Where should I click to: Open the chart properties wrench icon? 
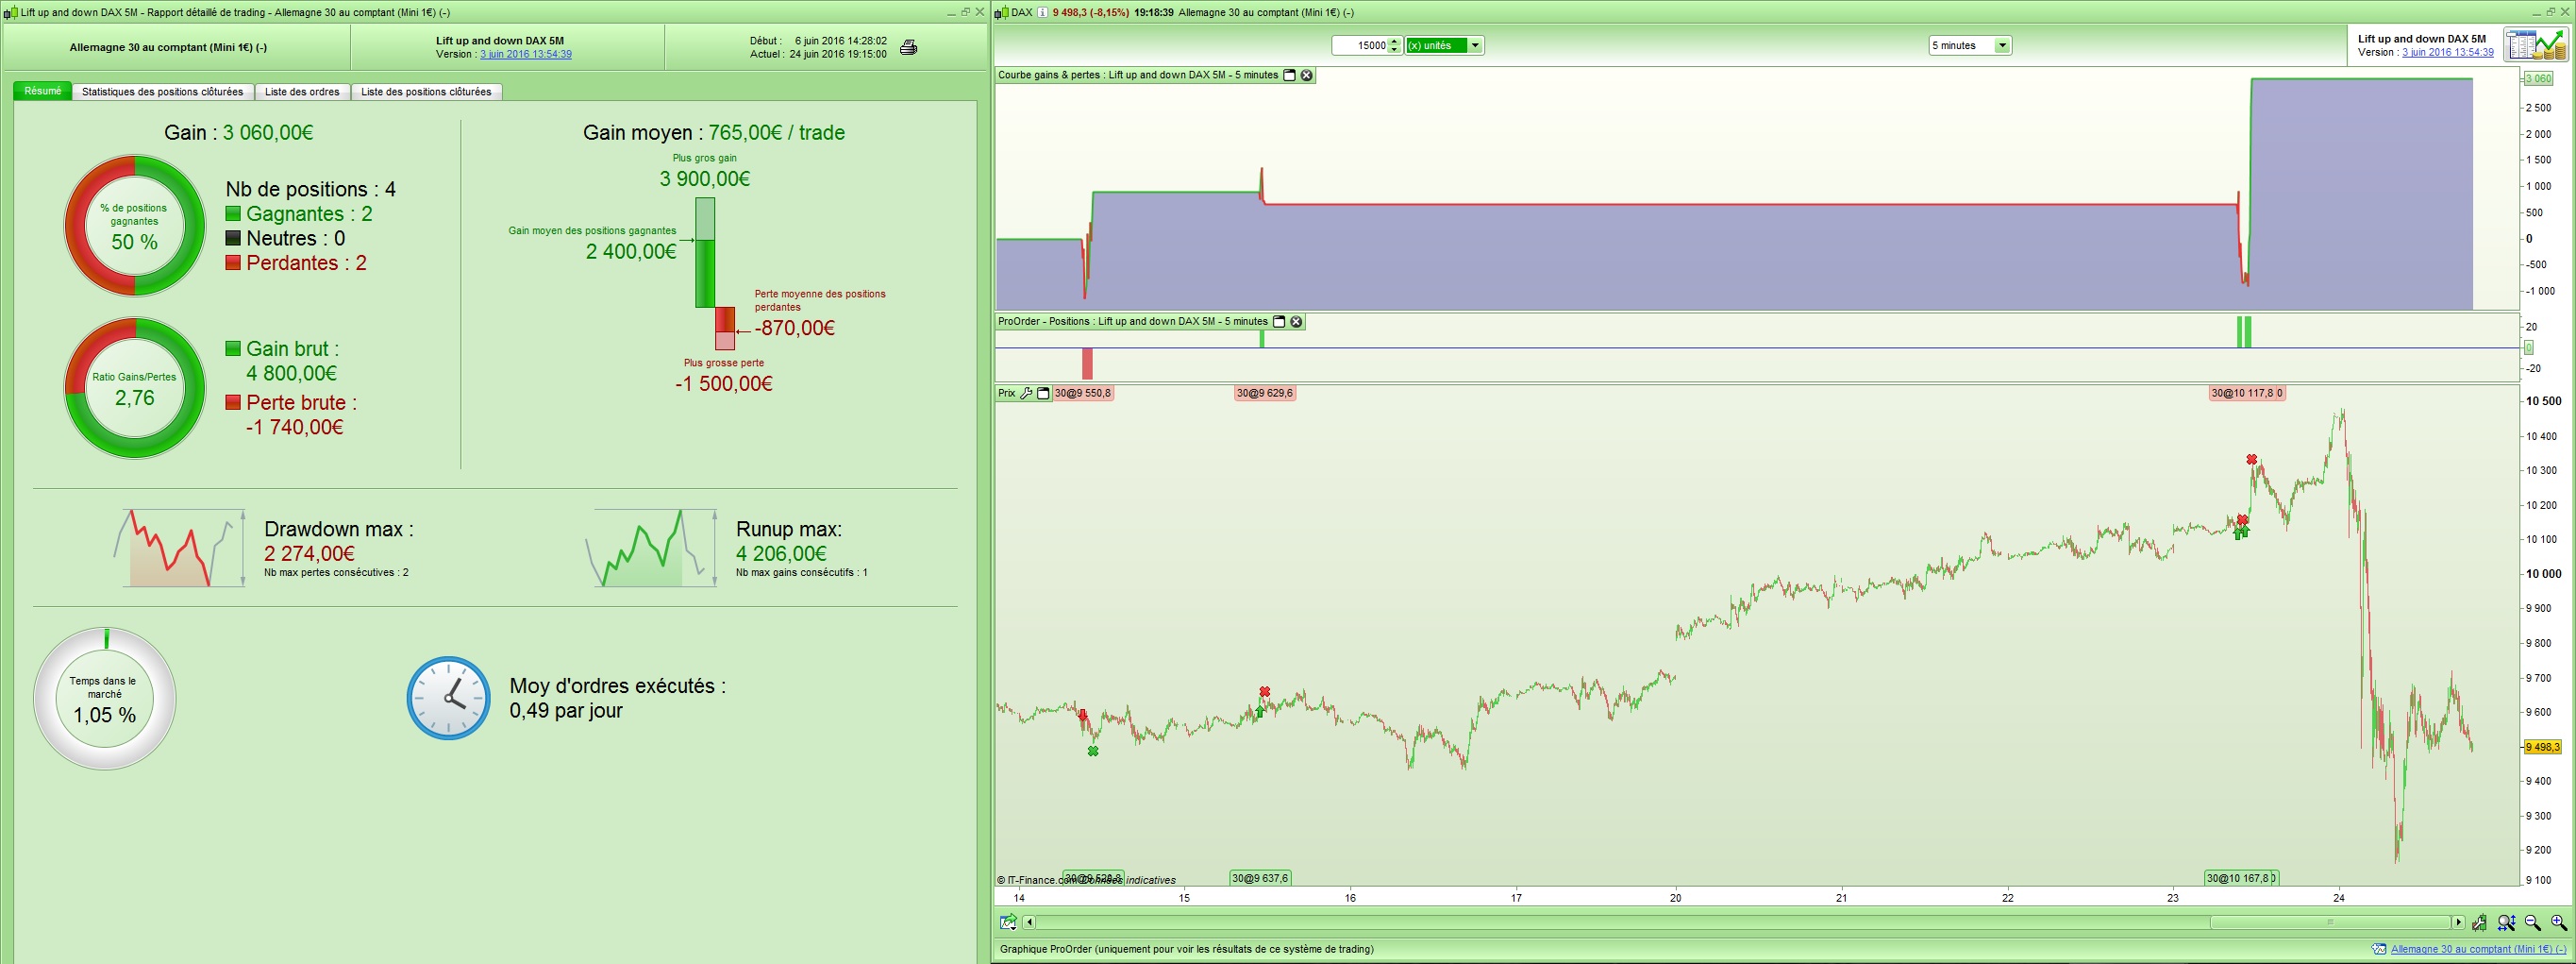2480,923
